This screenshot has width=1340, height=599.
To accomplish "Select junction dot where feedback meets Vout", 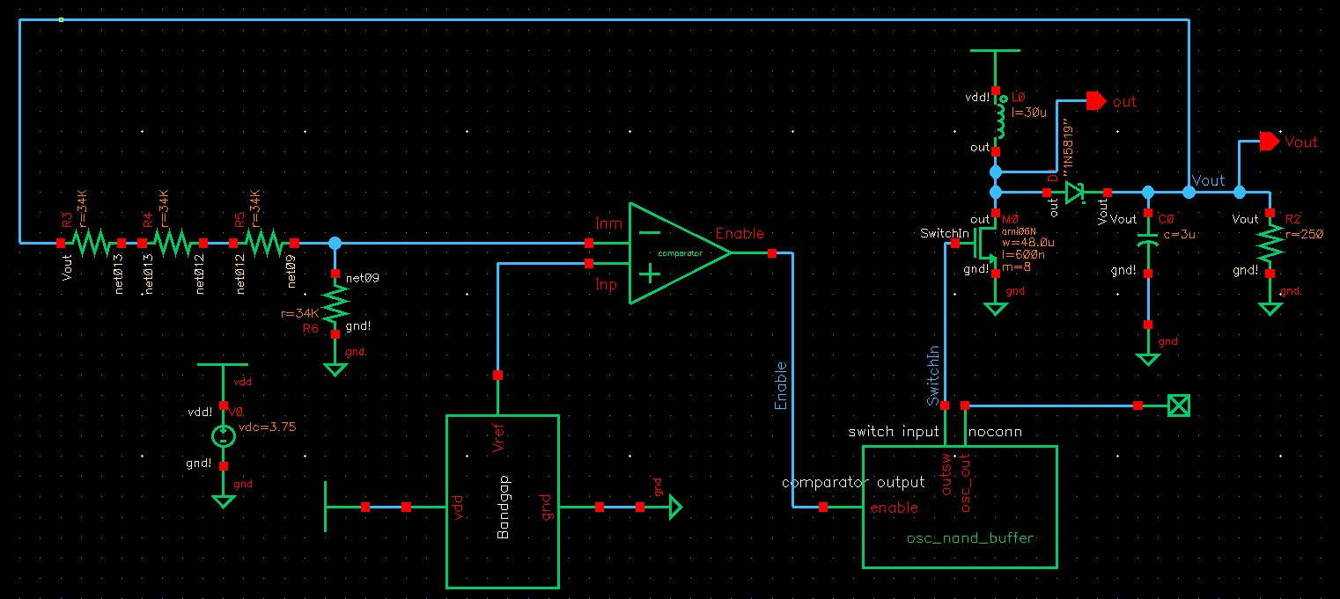I will [x=1189, y=192].
